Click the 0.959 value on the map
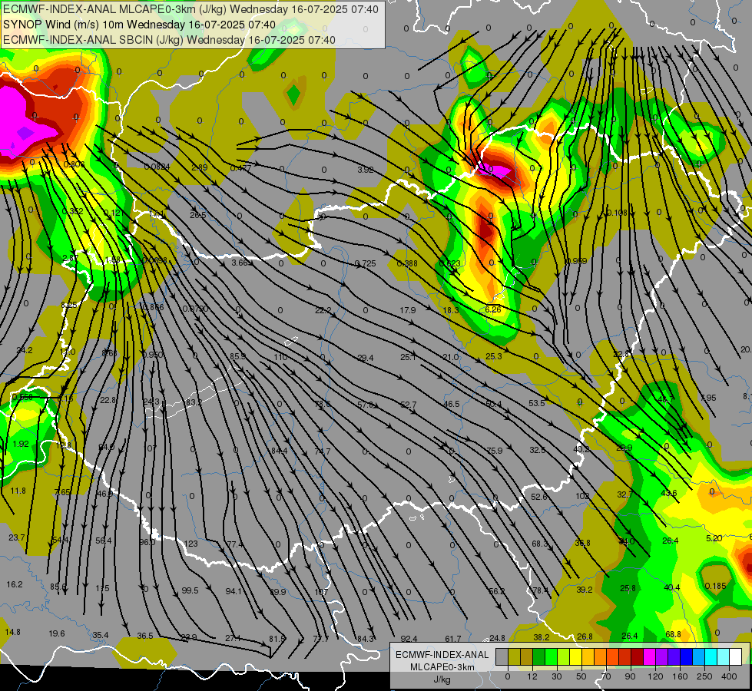This screenshot has width=752, height=691. [576, 261]
